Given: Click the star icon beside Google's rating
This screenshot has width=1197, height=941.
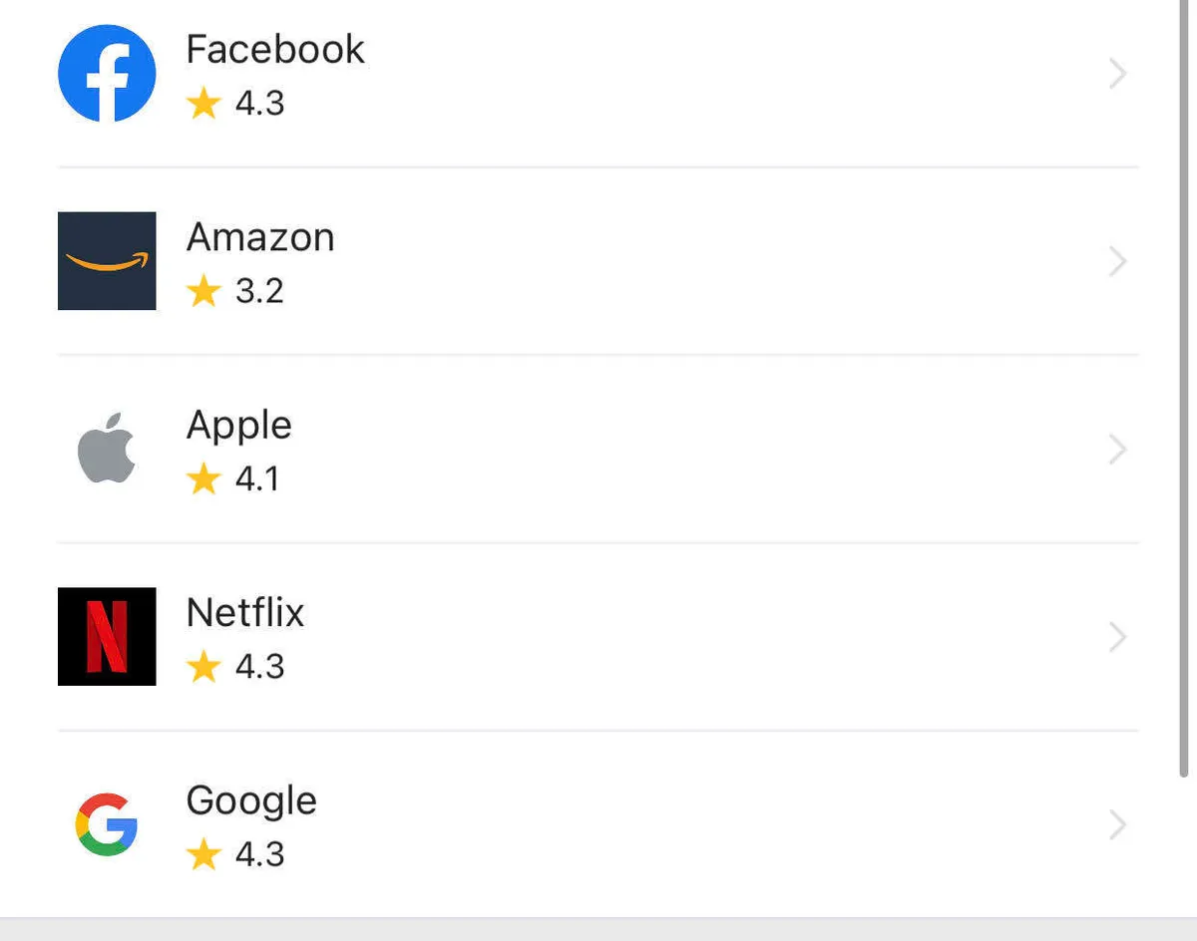Looking at the screenshot, I should pyautogui.click(x=203, y=854).
